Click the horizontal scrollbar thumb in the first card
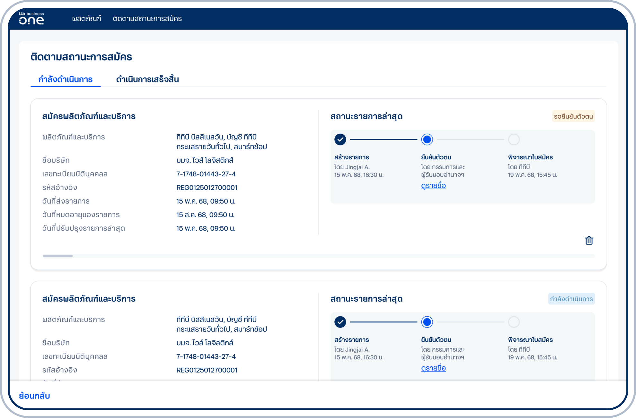 click(58, 256)
